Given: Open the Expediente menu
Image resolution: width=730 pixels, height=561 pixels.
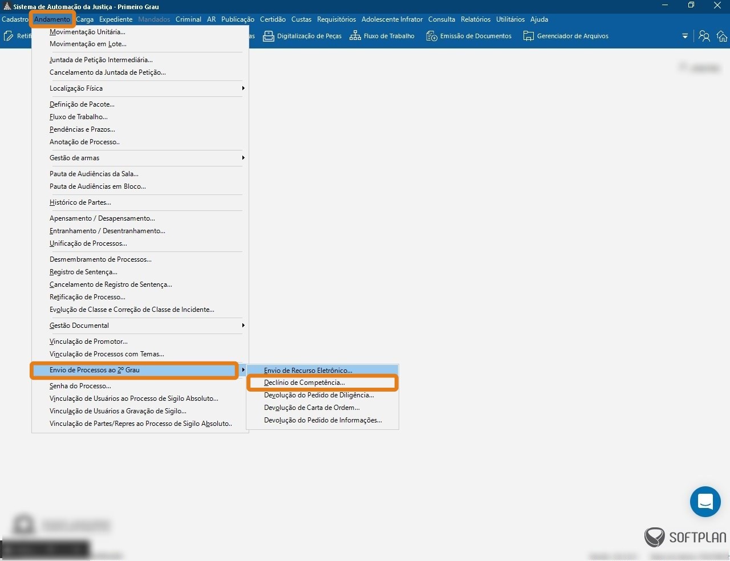Looking at the screenshot, I should tap(116, 19).
